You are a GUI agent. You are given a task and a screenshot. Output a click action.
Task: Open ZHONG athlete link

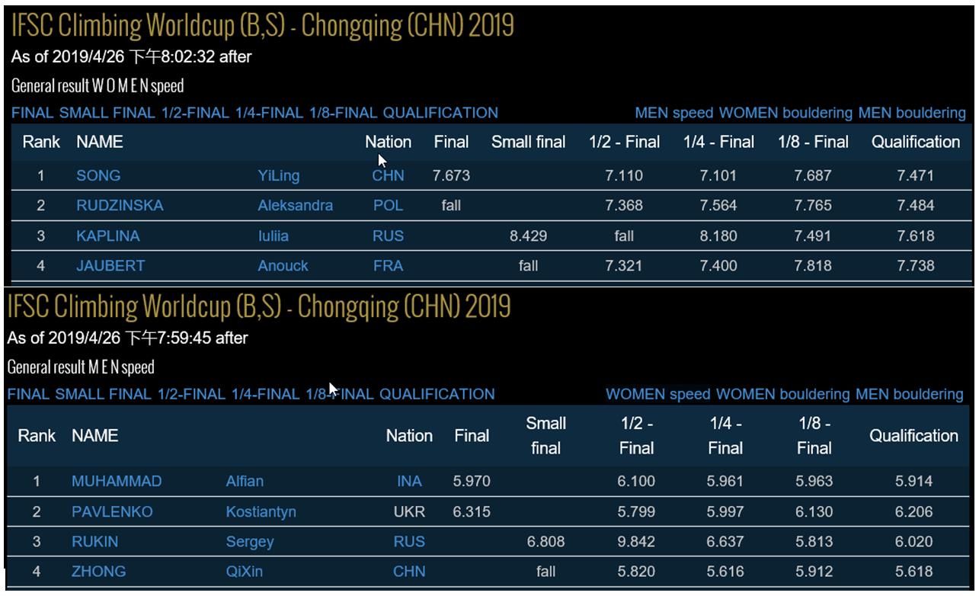tap(99, 572)
